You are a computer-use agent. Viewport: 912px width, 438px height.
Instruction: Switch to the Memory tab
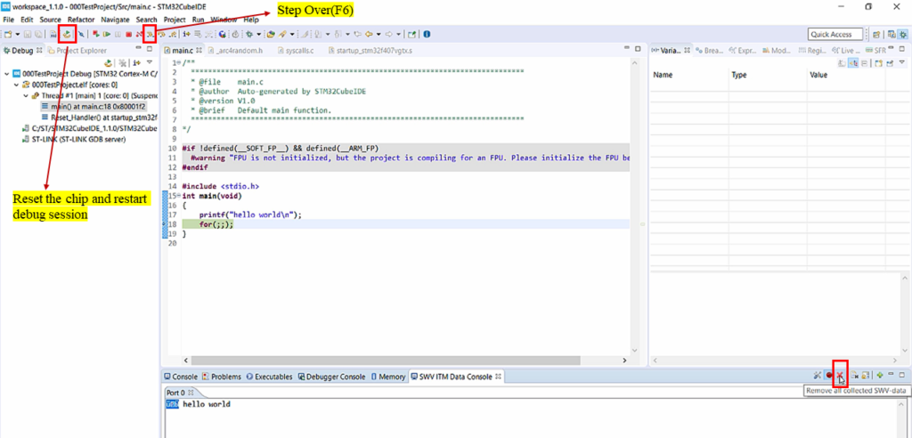(388, 377)
